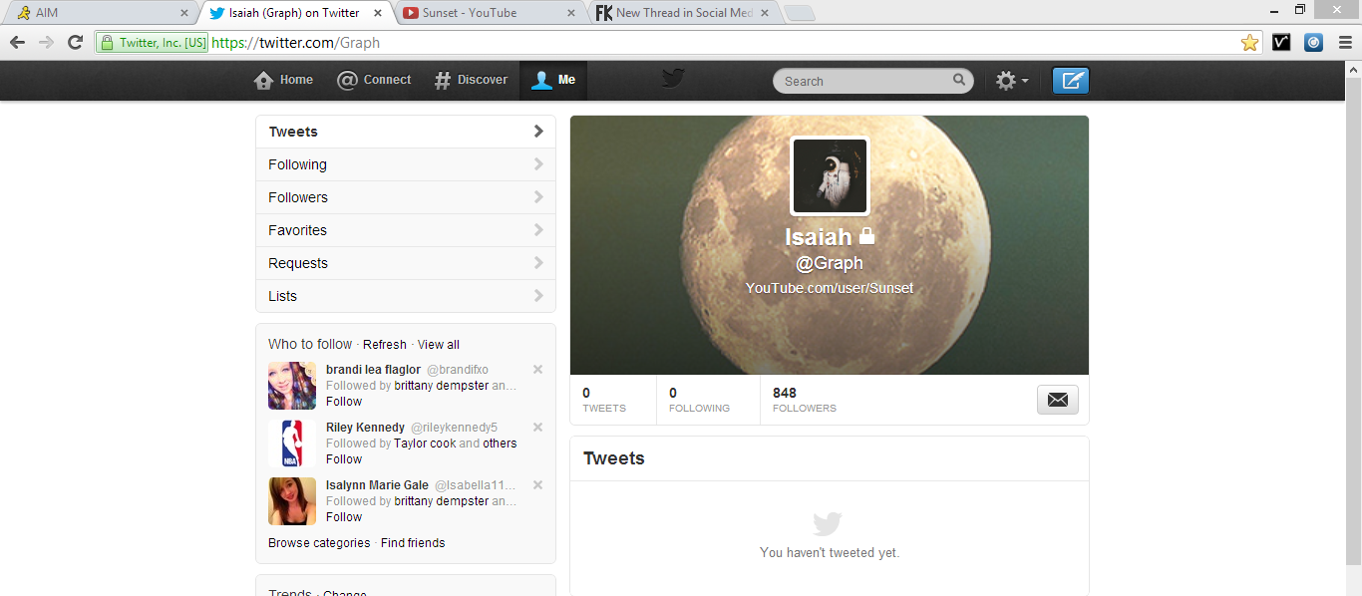Open the Favorites sidebar item
This screenshot has height=596, width=1362.
pyautogui.click(x=406, y=230)
